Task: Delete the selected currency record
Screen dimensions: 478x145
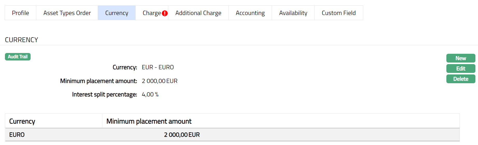Action: [461, 79]
